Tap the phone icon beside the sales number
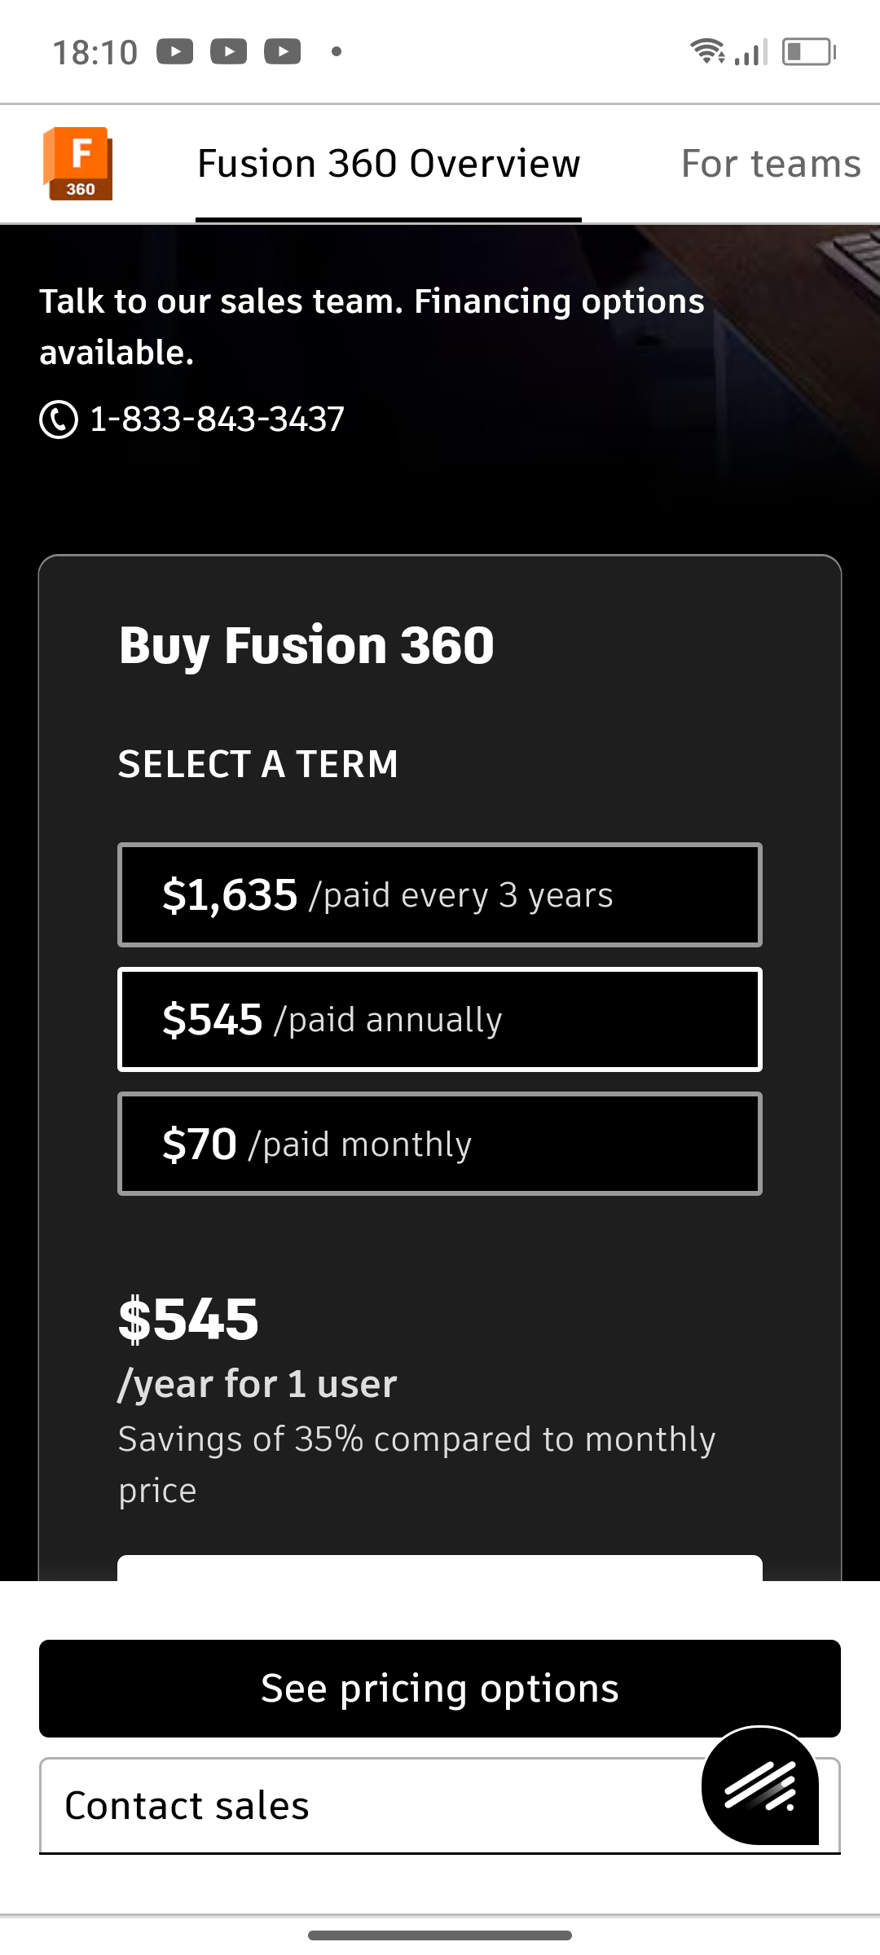This screenshot has width=880, height=1955. tap(59, 420)
